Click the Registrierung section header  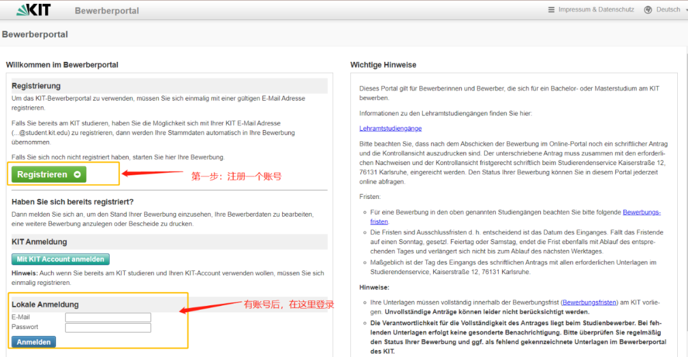pyautogui.click(x=36, y=86)
